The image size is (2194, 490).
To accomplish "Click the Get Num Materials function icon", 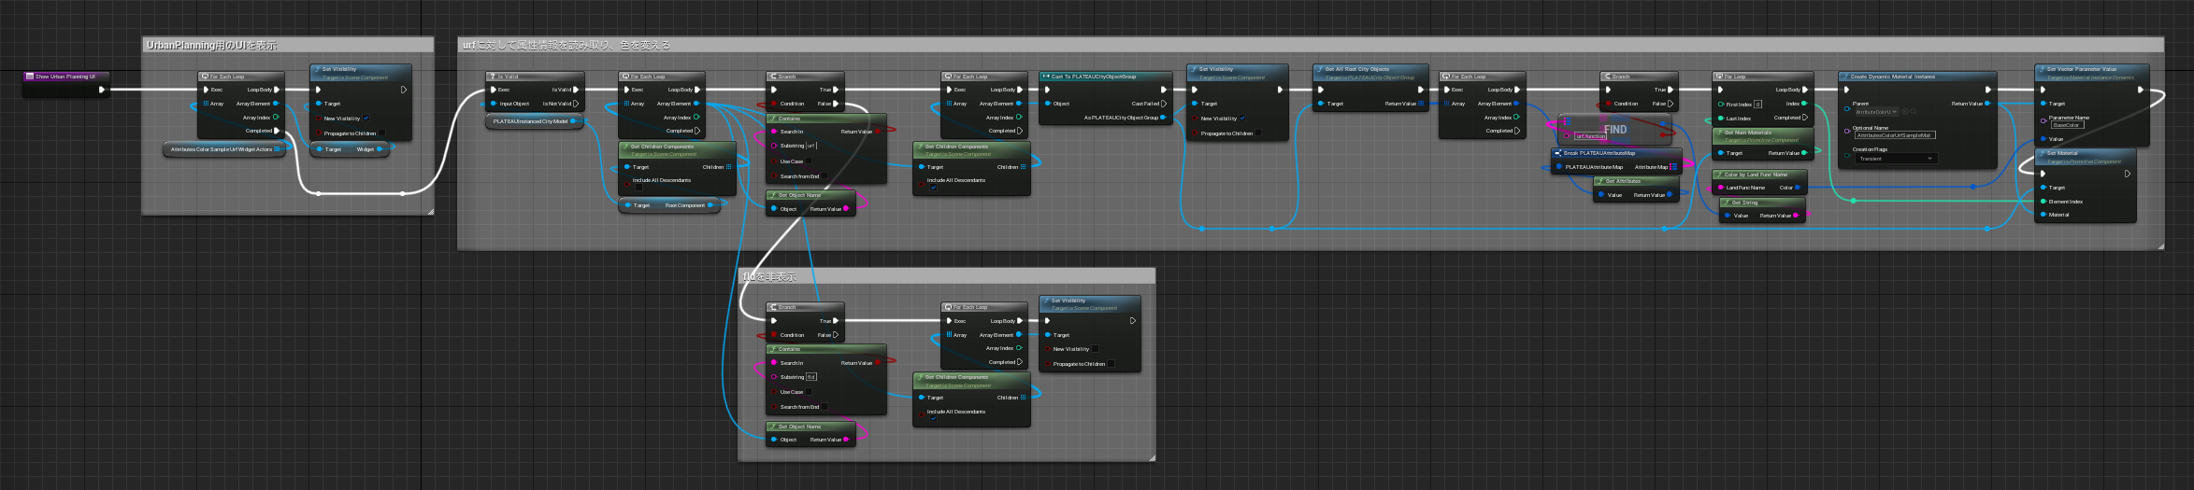I will (1719, 133).
